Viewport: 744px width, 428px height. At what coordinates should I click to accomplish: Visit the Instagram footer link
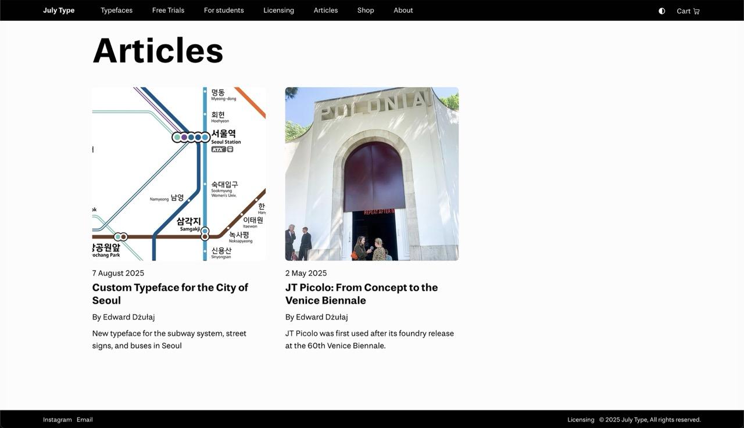[x=58, y=420]
